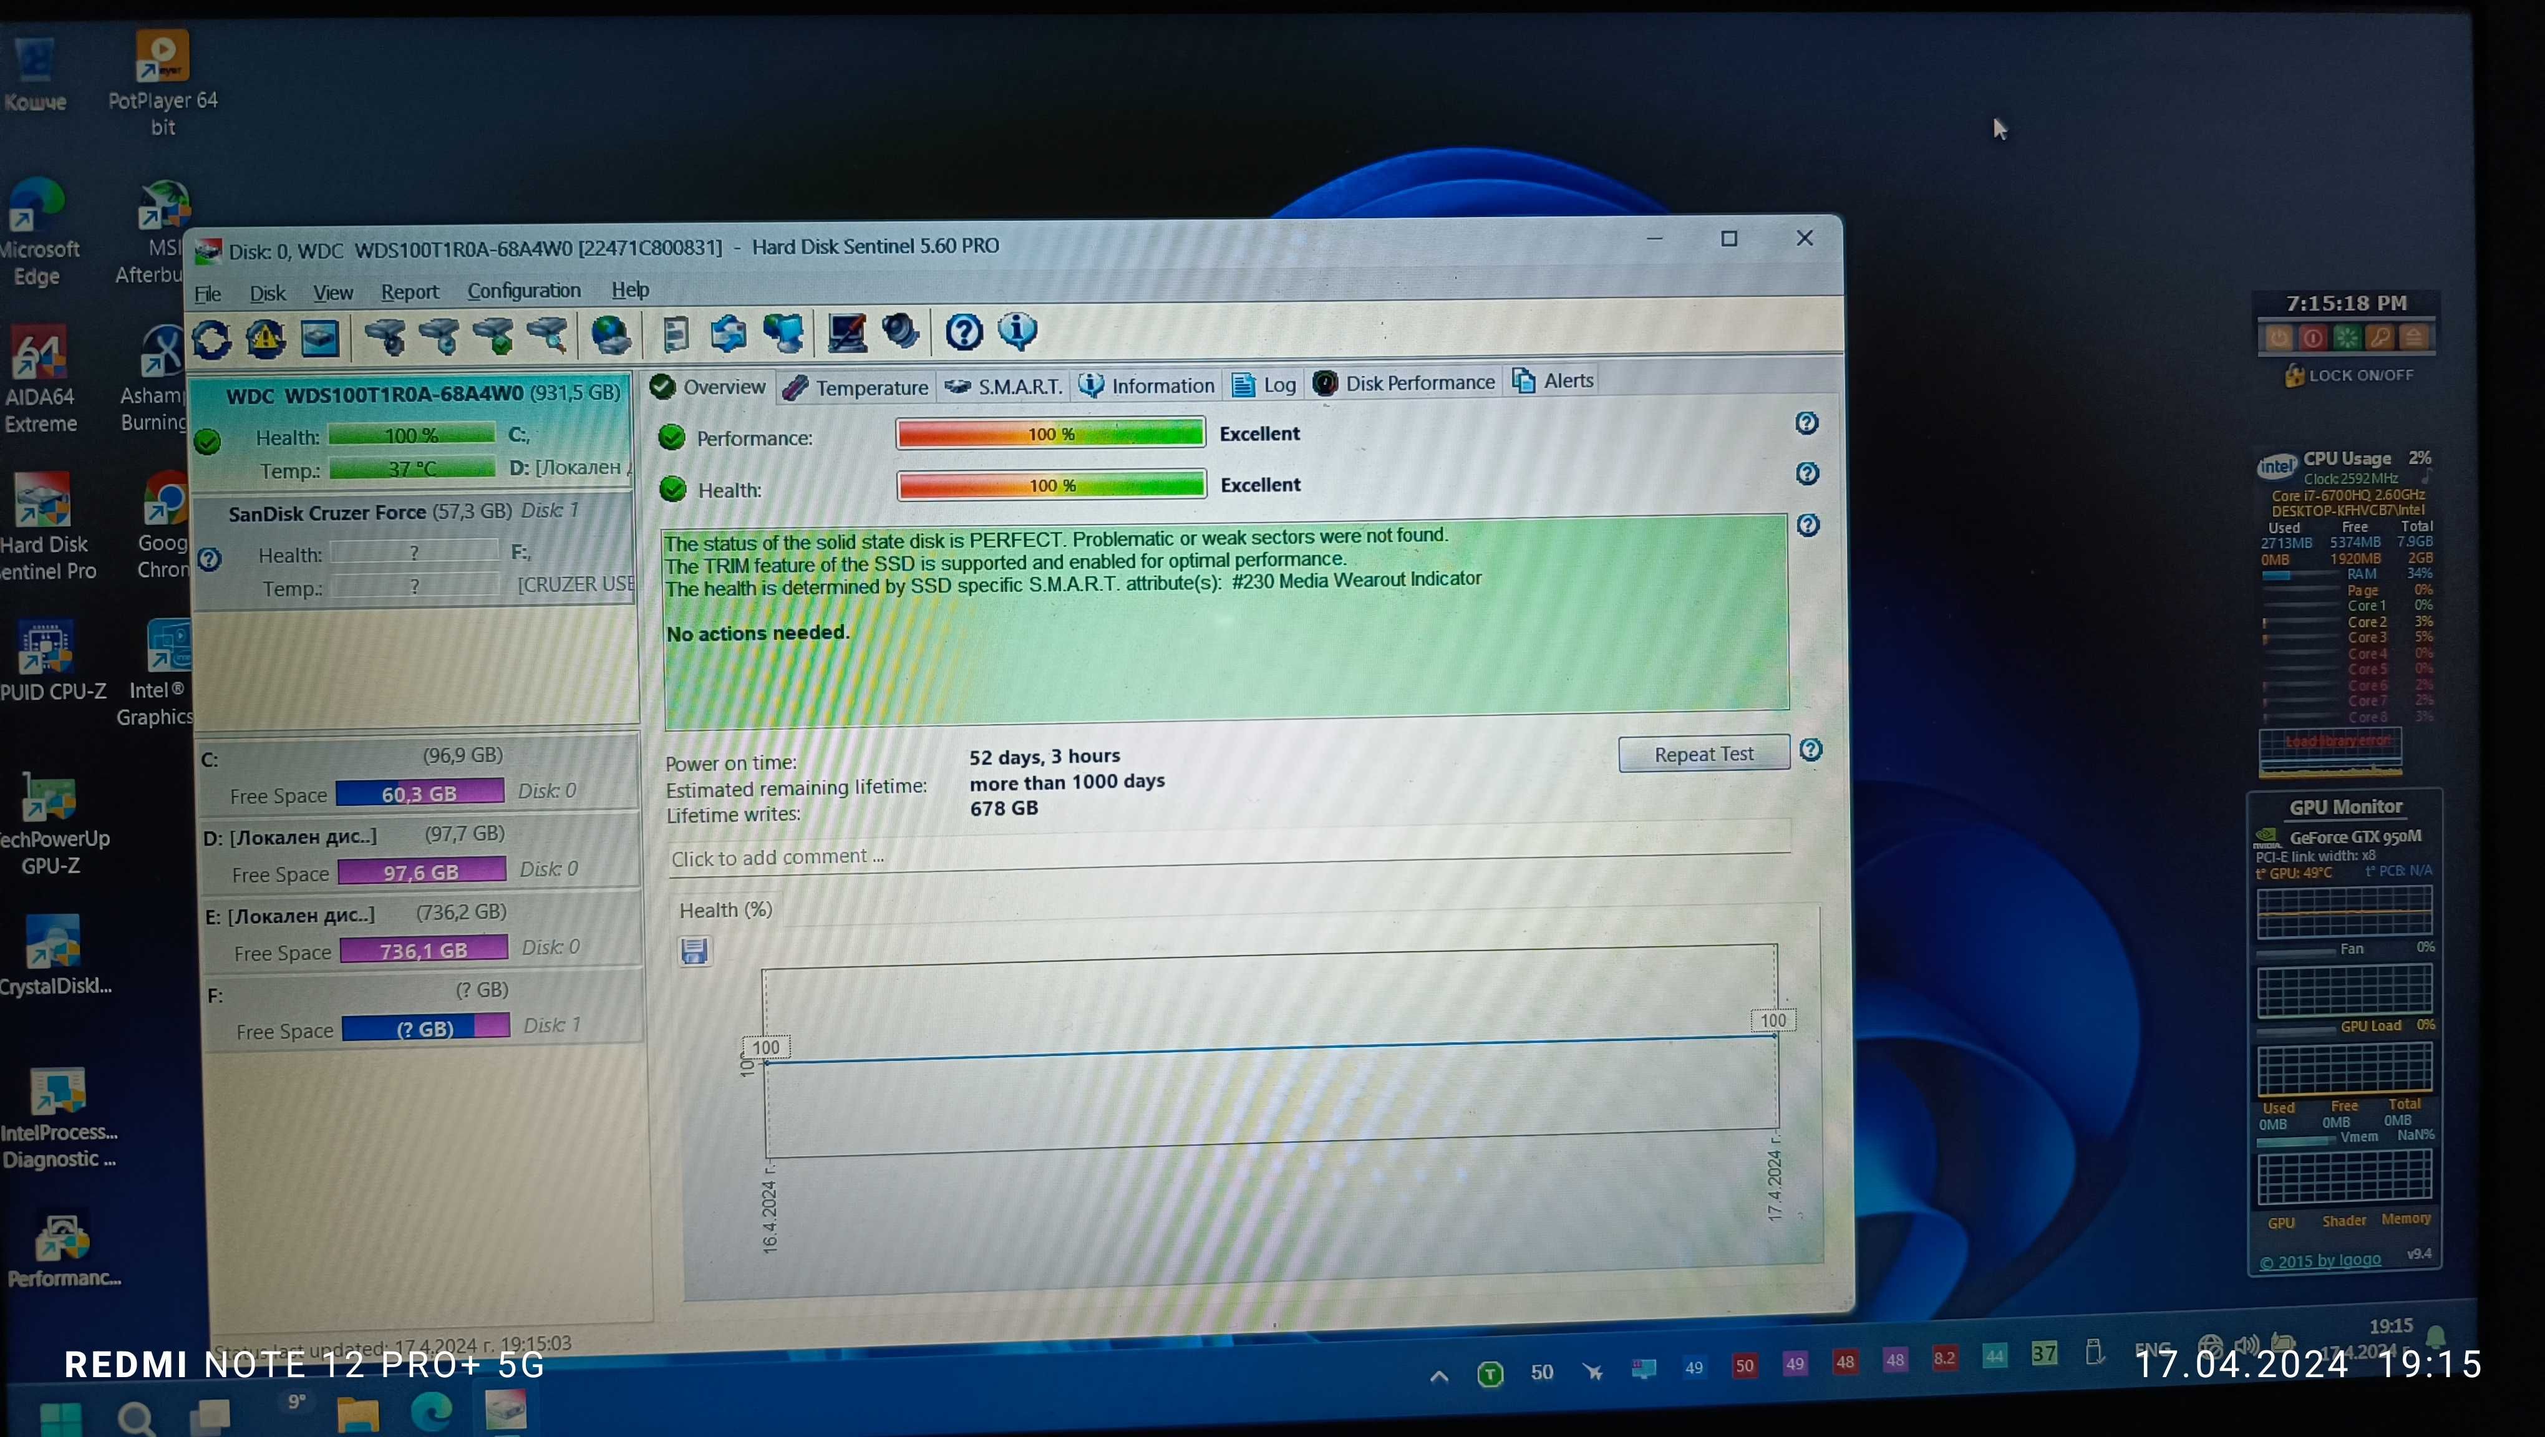Click the Repeat Test button
The image size is (2545, 1437).
[x=1704, y=753]
